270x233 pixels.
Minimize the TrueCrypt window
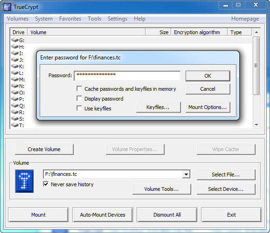click(x=226, y=5)
